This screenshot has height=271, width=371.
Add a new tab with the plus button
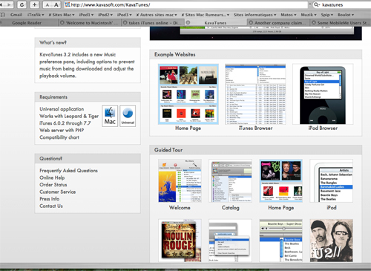(35, 4)
